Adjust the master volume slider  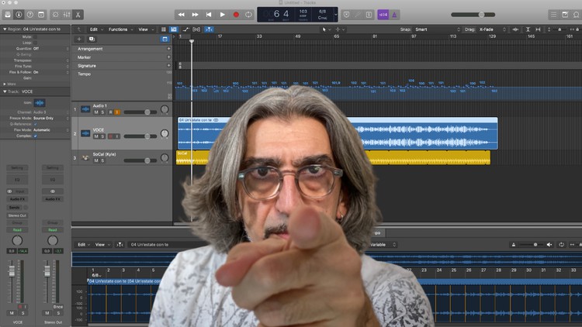[473, 15]
